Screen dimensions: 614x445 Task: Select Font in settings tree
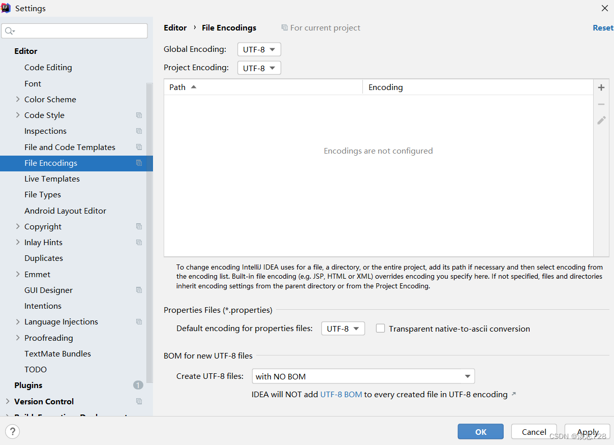33,83
